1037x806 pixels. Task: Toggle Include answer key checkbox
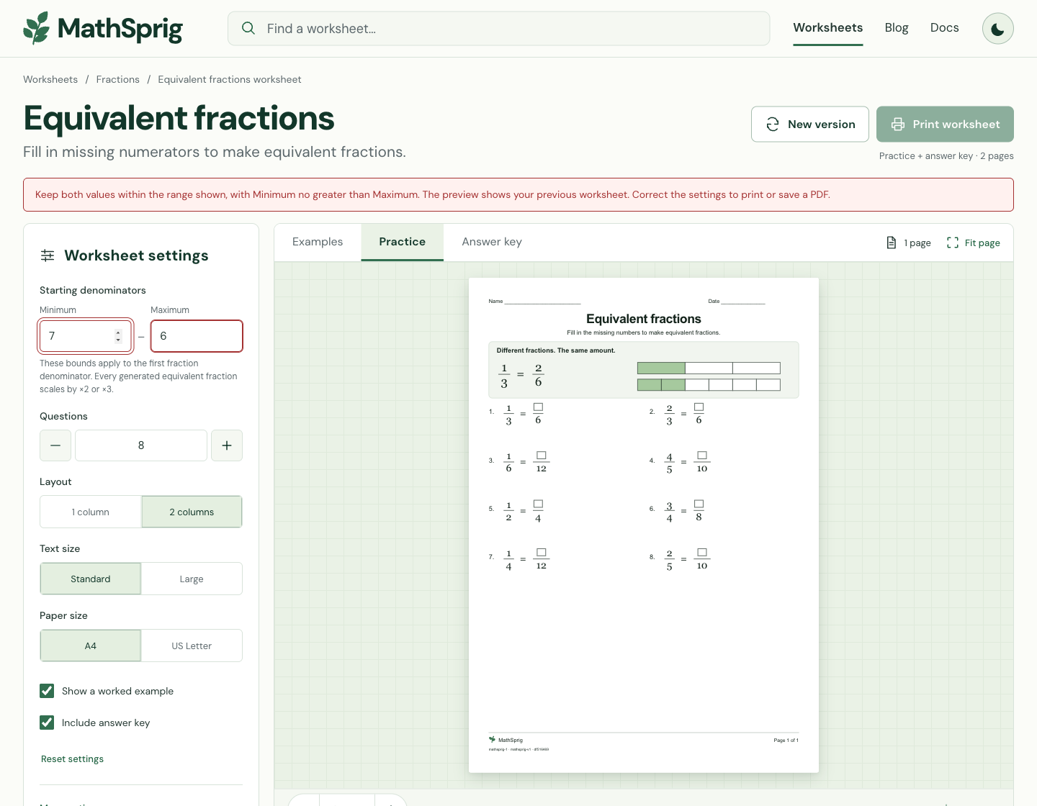click(x=47, y=723)
